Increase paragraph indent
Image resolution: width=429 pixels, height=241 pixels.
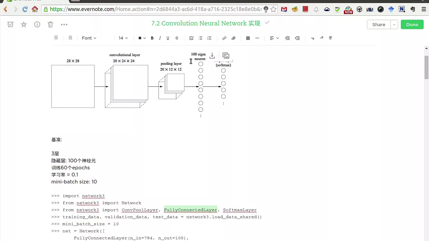(287, 38)
